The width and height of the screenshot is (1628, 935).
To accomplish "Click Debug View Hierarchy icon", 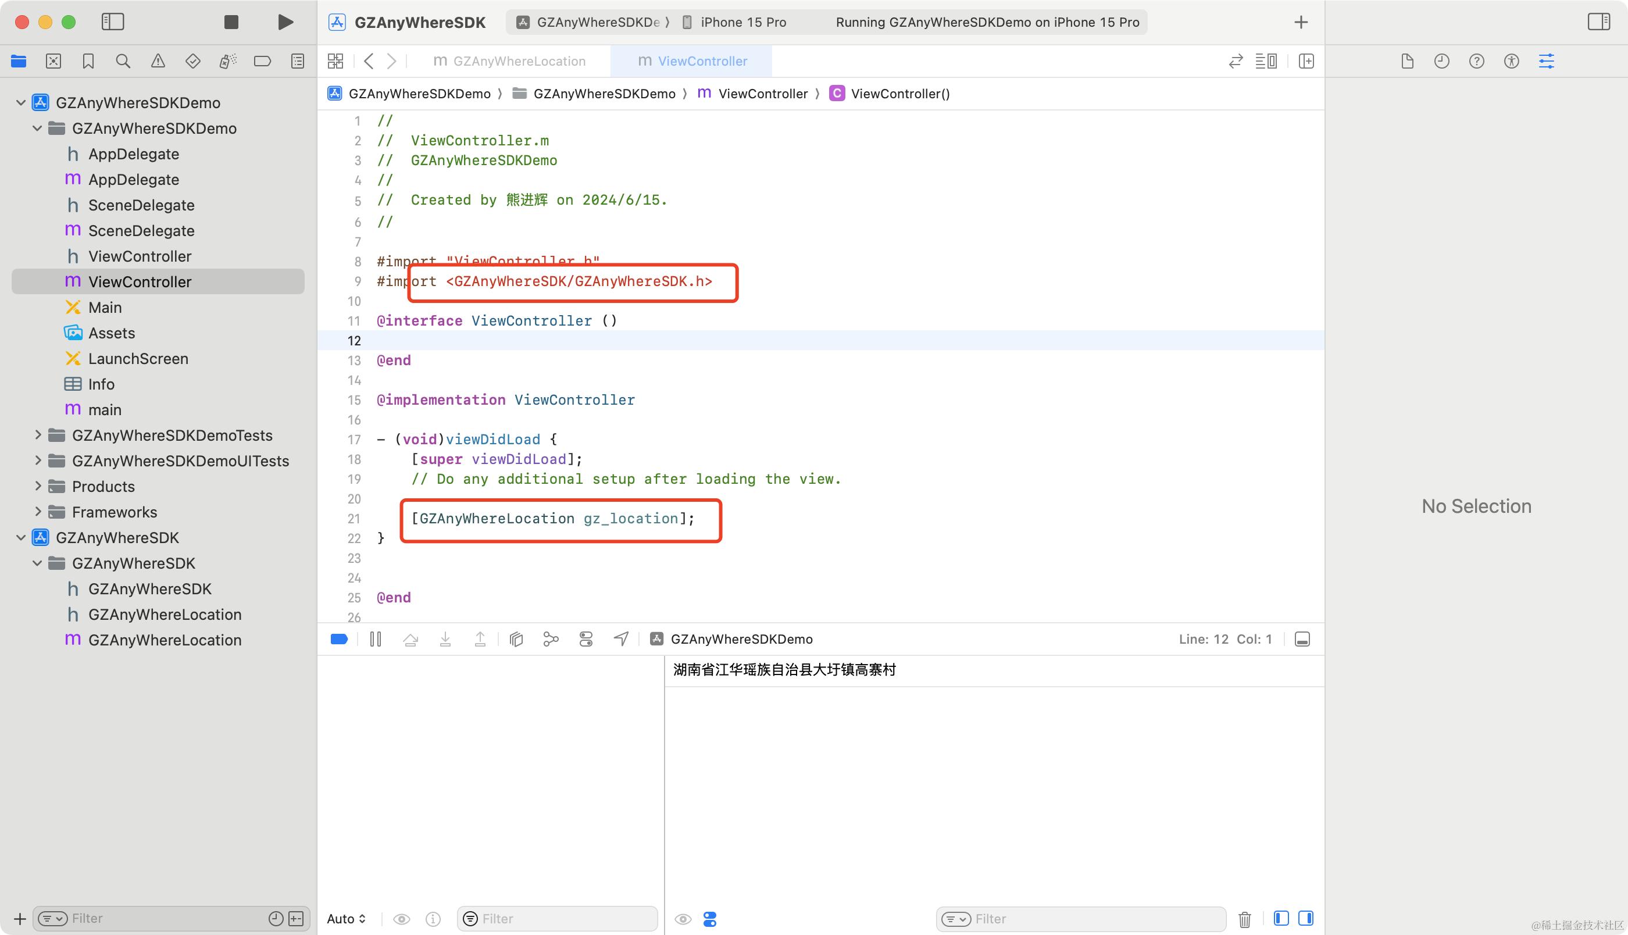I will coord(516,639).
